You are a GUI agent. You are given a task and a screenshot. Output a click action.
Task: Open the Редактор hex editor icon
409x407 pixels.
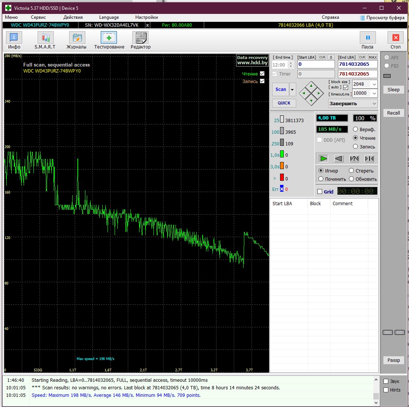(141, 38)
